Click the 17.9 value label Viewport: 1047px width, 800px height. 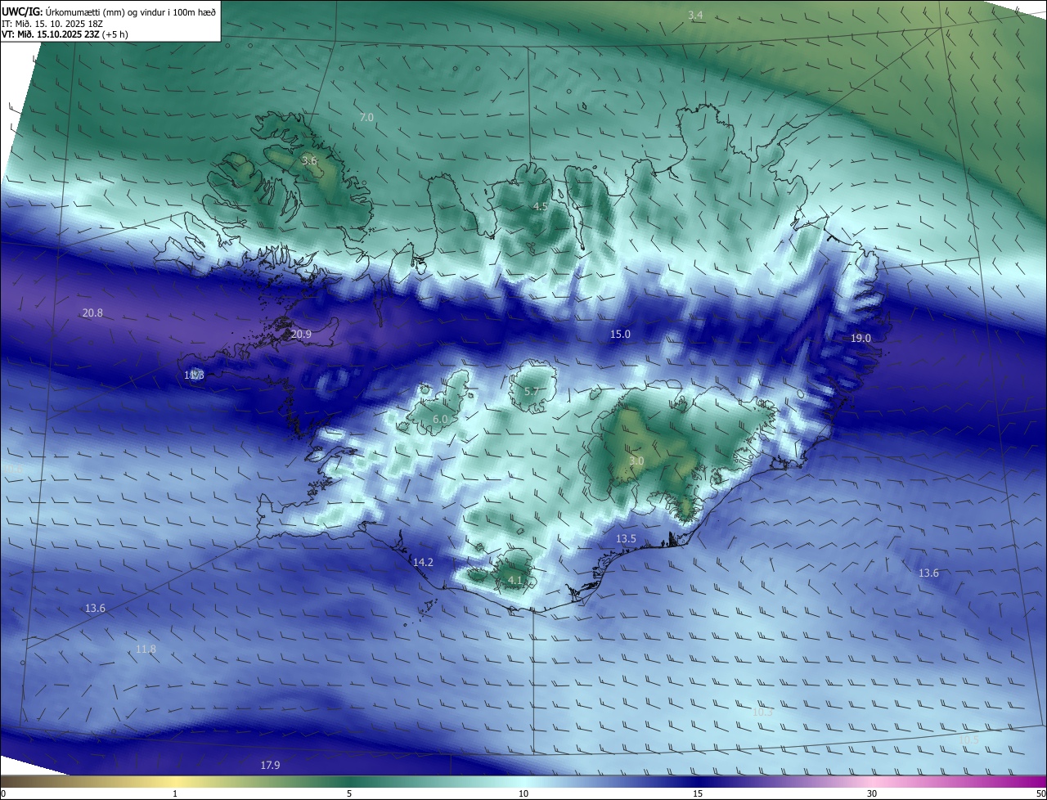tap(270, 766)
